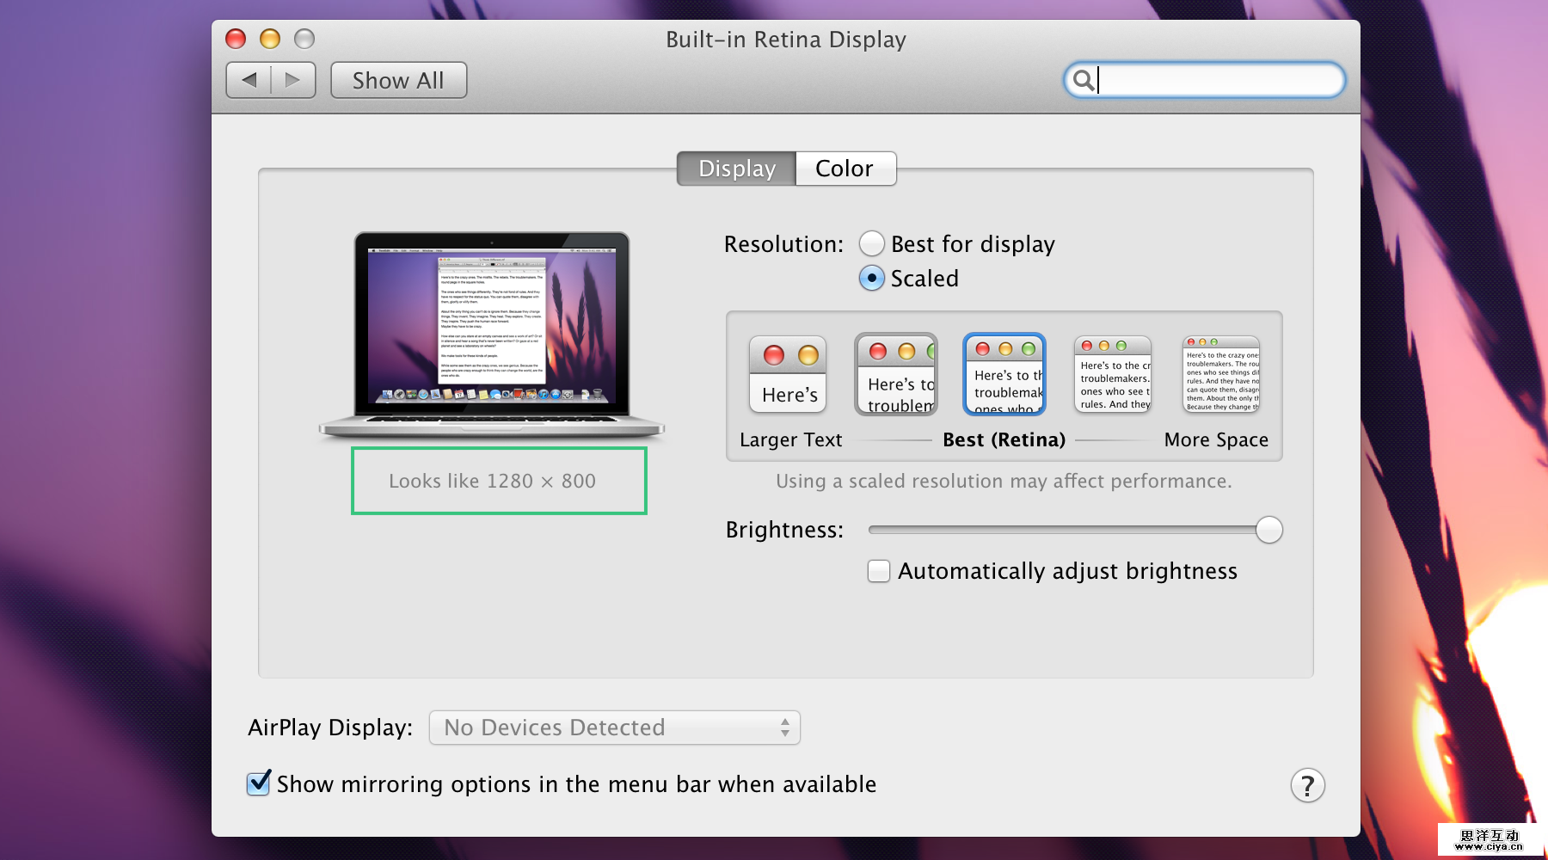Click the magnifying glass search icon
This screenshot has width=1548, height=860.
(x=1083, y=80)
